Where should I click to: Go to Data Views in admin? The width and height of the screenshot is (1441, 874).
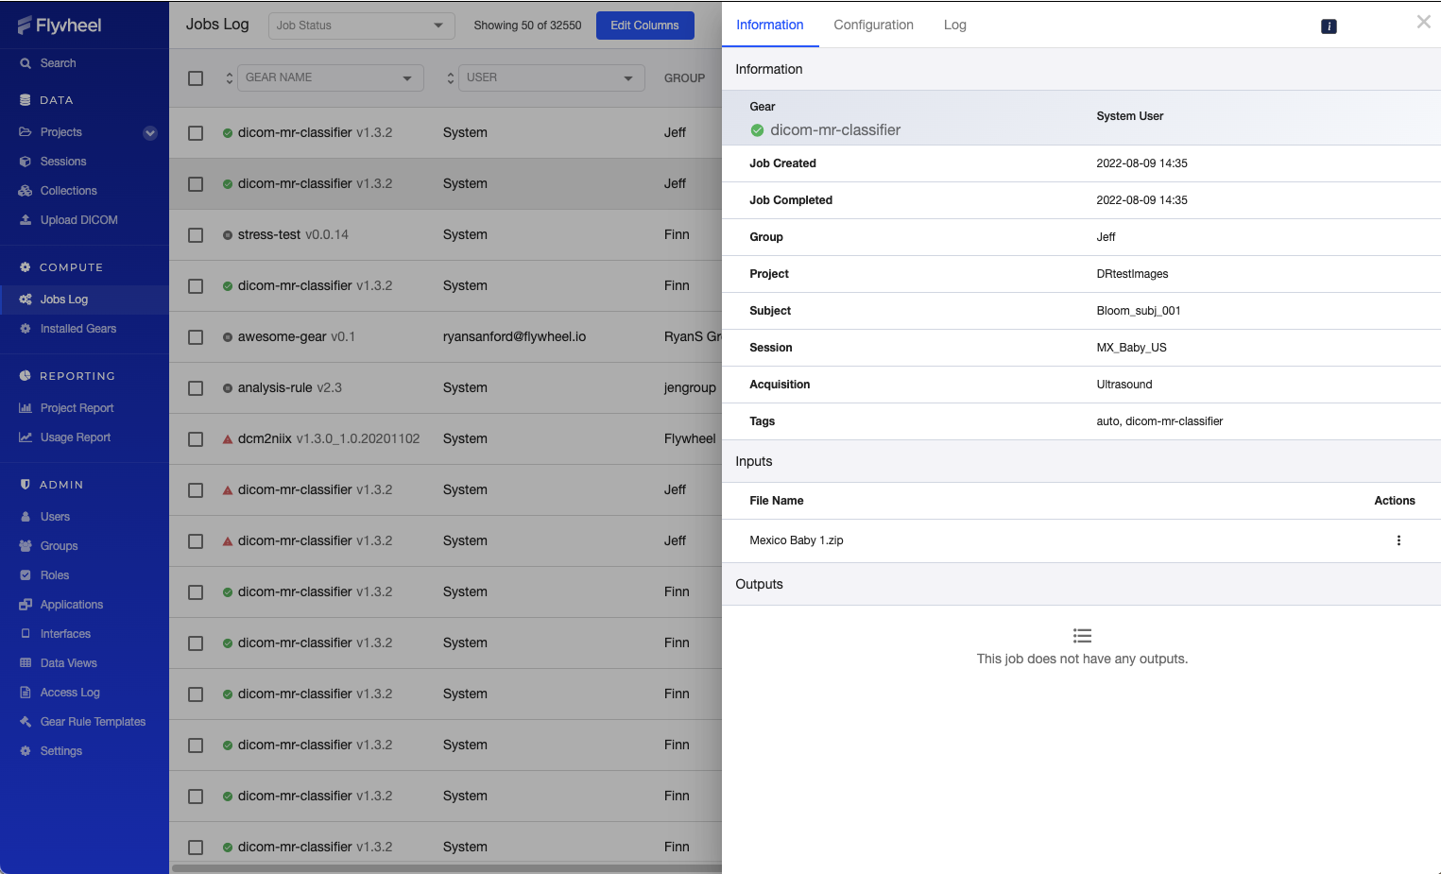click(x=68, y=663)
